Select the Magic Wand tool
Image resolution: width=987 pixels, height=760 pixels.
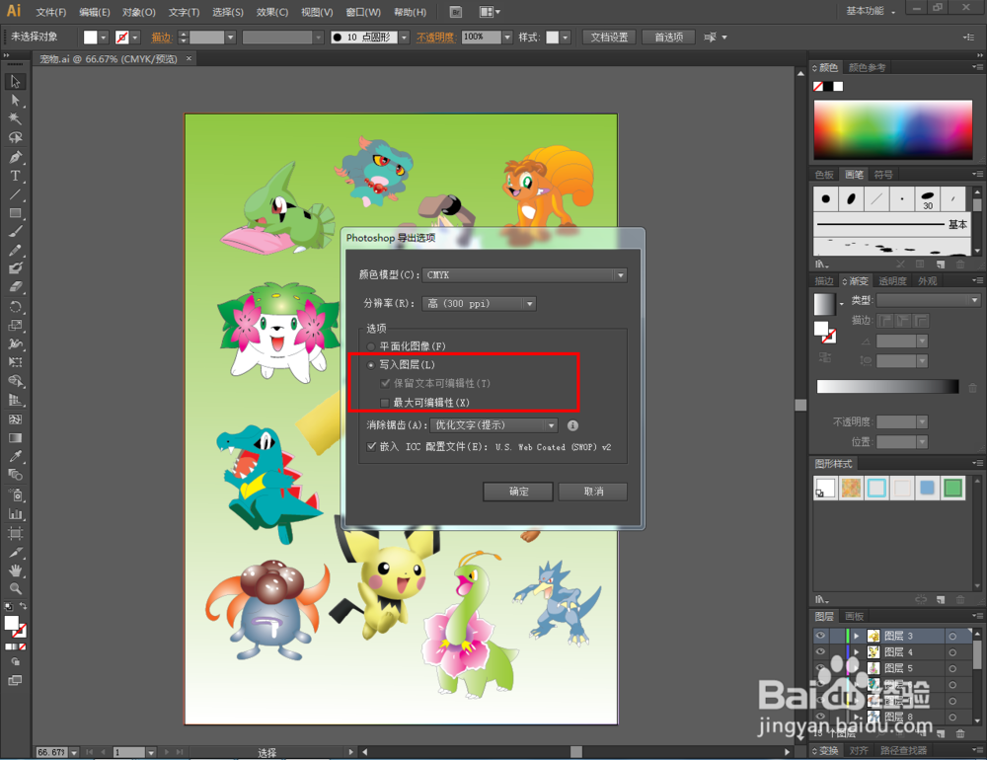pos(15,118)
